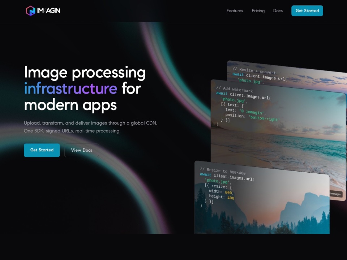
Task: Open the Docs nav link
Action: point(278,10)
